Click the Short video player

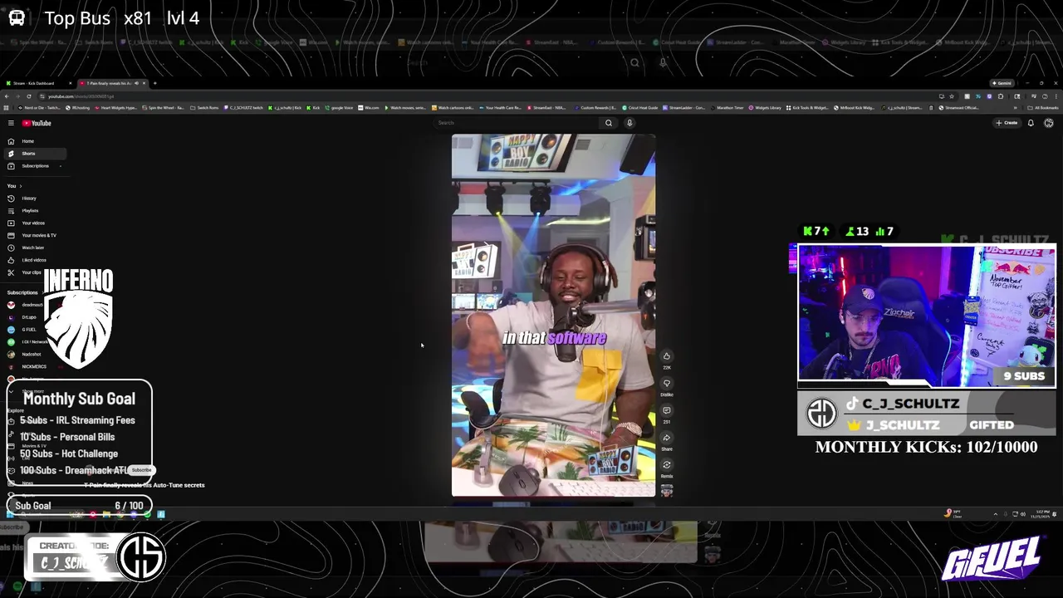pos(553,316)
